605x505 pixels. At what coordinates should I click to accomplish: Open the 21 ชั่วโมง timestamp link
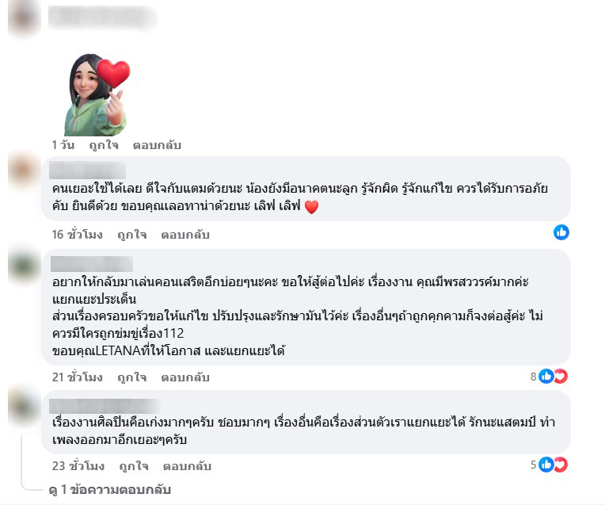77,377
